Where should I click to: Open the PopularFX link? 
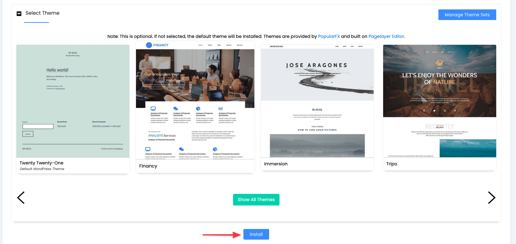click(329, 36)
